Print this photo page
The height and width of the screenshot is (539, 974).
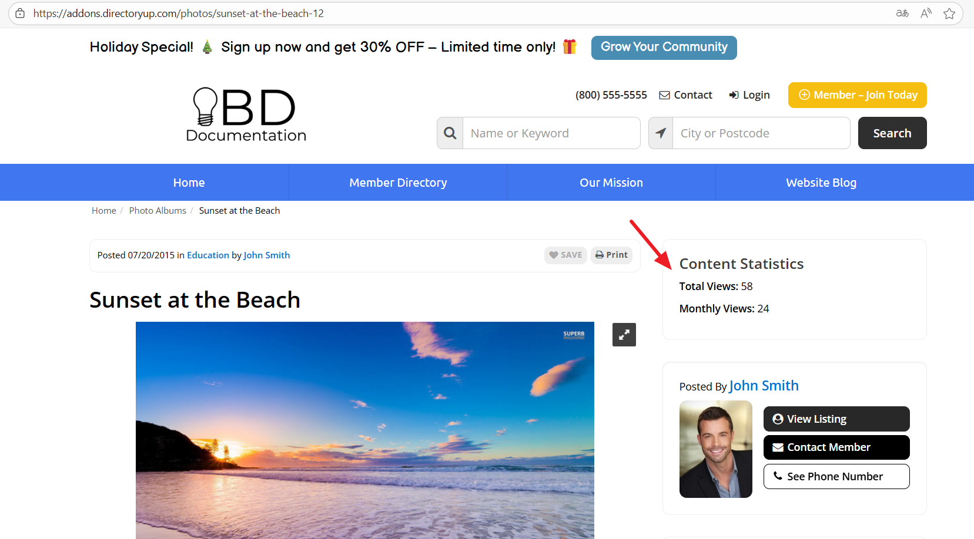611,255
